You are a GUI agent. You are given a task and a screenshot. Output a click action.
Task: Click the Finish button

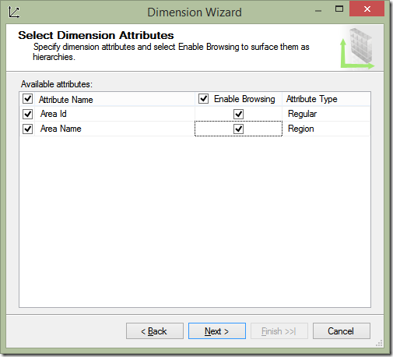[279, 331]
